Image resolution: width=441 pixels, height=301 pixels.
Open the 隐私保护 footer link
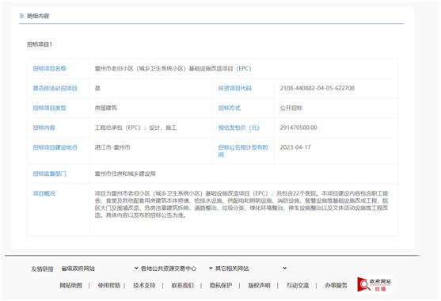(x=221, y=285)
